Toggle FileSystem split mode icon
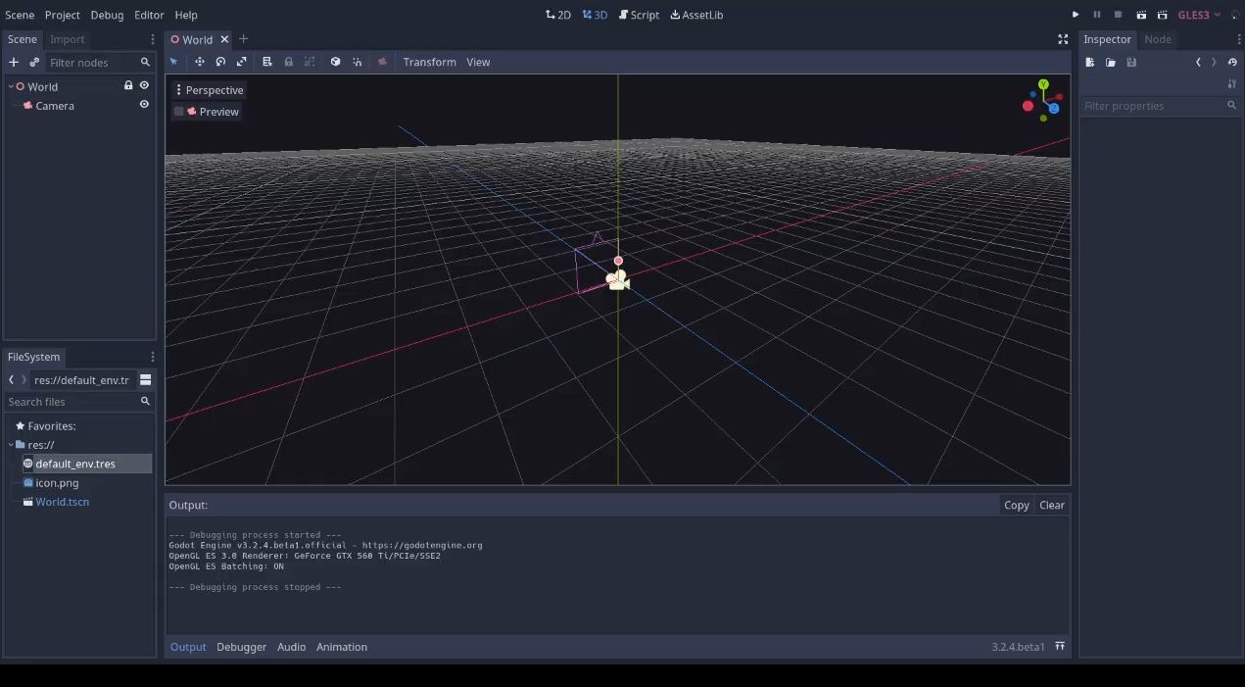Viewport: 1245px width, 687px height. [x=145, y=379]
